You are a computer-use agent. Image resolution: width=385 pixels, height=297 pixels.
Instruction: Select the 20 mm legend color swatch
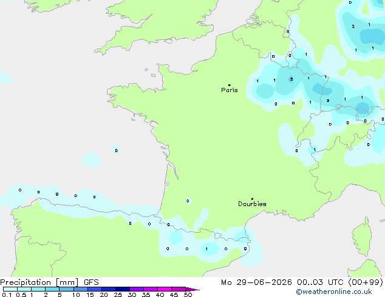pyautogui.click(x=109, y=289)
